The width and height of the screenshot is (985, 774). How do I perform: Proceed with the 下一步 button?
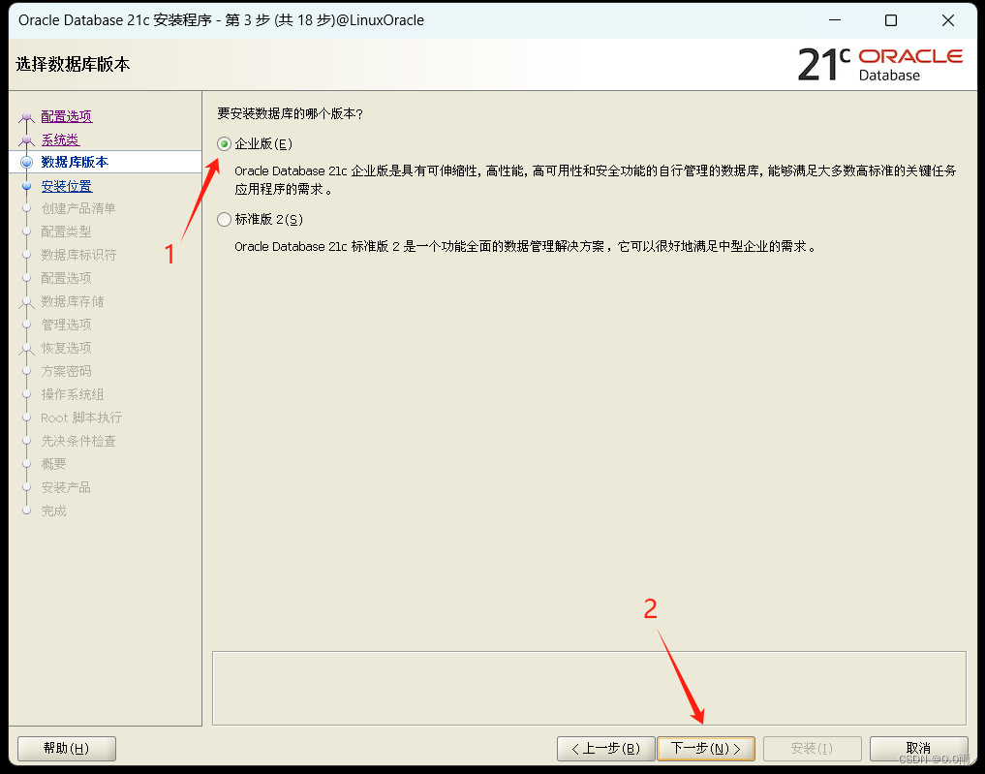706,748
